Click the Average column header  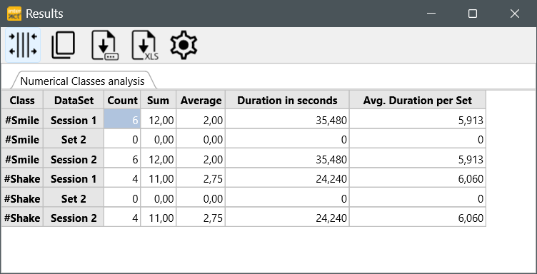click(201, 100)
